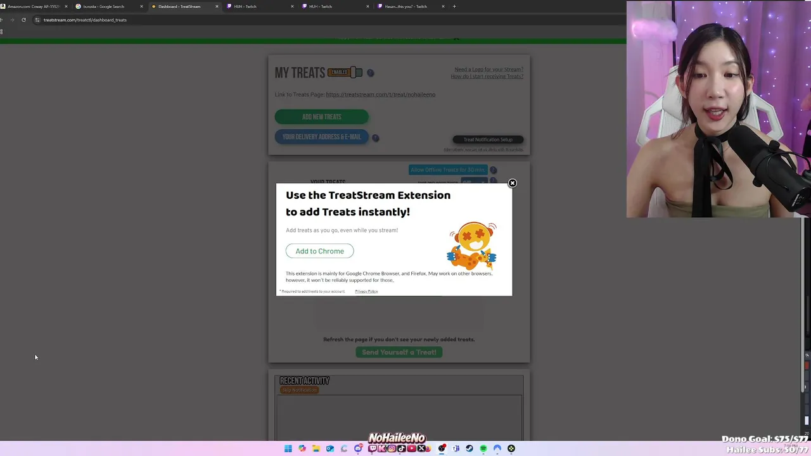Open File Explorer from the taskbar
The image size is (811, 456).
pos(316,448)
